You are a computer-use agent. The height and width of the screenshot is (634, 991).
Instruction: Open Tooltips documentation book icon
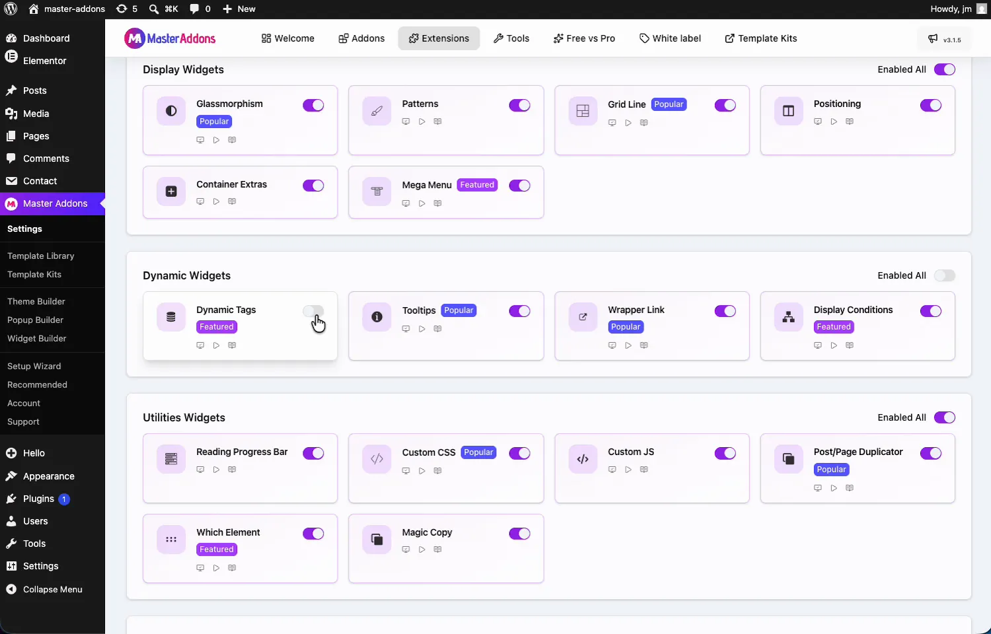click(x=437, y=329)
